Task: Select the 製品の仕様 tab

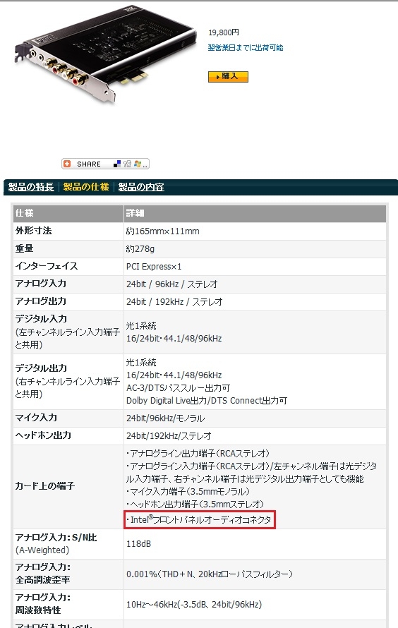Action: tap(86, 187)
